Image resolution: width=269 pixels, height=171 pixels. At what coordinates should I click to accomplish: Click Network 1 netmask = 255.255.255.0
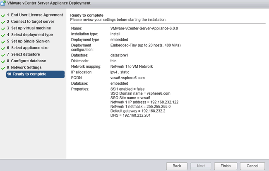click(x=141, y=107)
